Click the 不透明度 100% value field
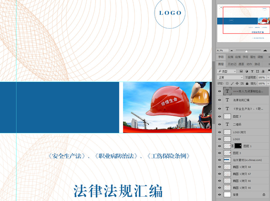 262,77
